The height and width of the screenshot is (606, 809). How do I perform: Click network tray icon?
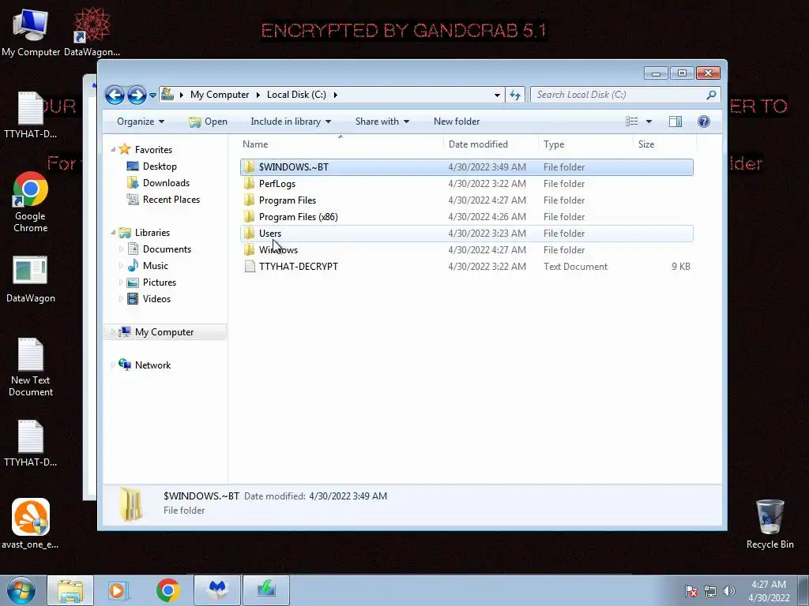click(710, 591)
